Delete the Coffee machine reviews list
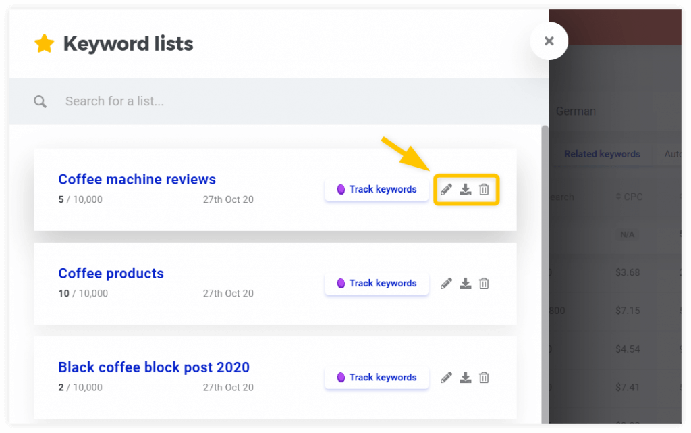 click(484, 190)
